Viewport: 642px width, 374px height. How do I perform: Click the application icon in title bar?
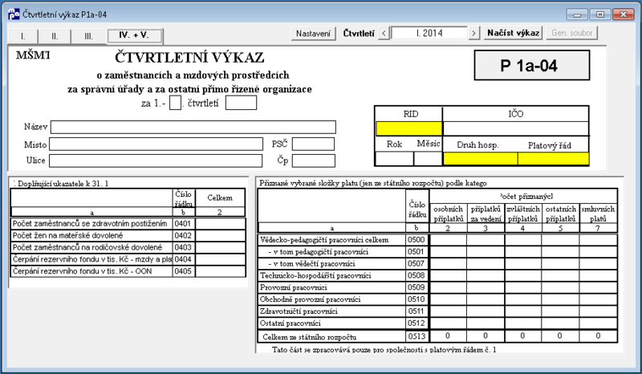click(x=14, y=14)
